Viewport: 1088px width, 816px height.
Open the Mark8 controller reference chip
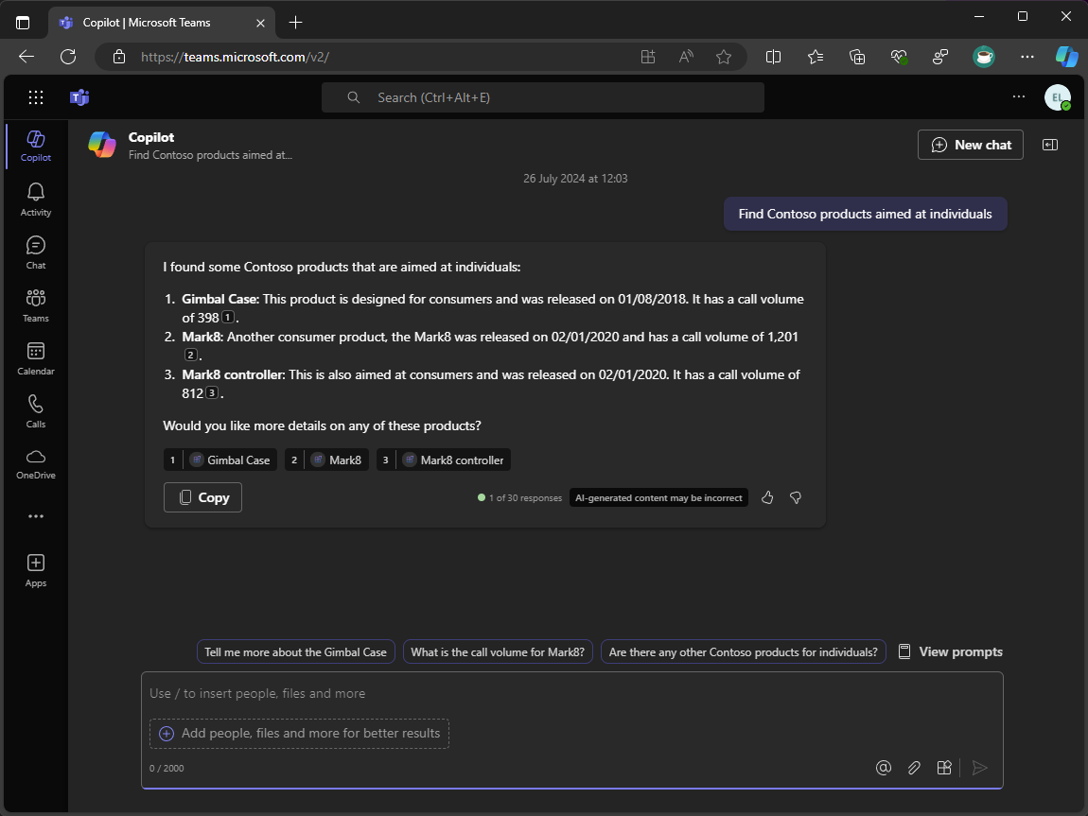pyautogui.click(x=444, y=460)
